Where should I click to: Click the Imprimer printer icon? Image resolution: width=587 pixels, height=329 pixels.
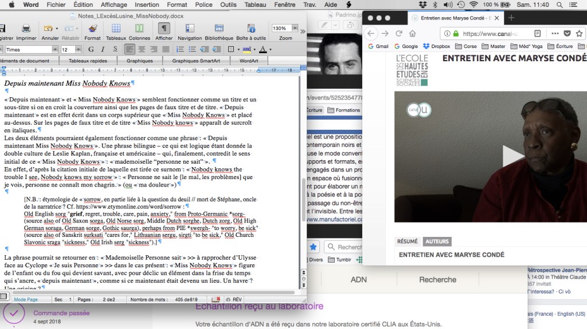point(26,29)
